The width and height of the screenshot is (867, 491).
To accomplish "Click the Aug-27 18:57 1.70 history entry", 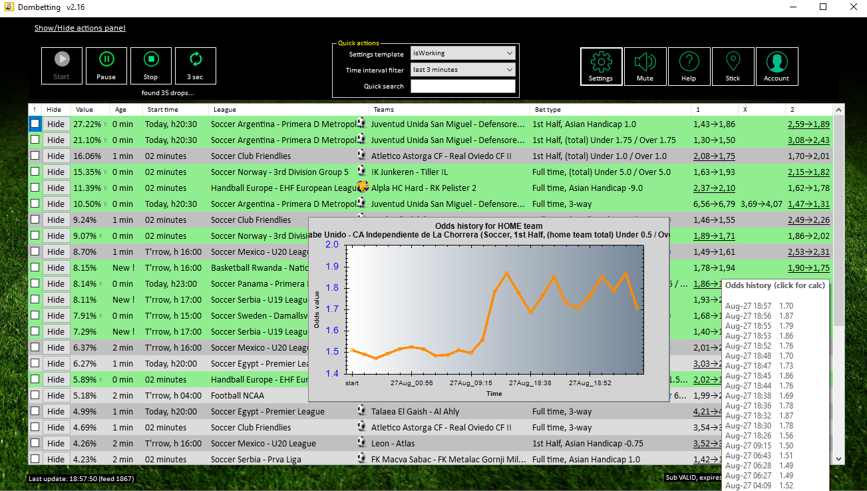I will pyautogui.click(x=759, y=306).
